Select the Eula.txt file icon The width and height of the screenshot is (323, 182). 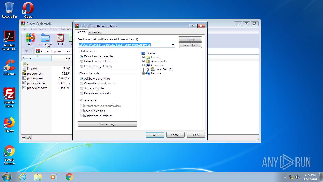point(24,69)
